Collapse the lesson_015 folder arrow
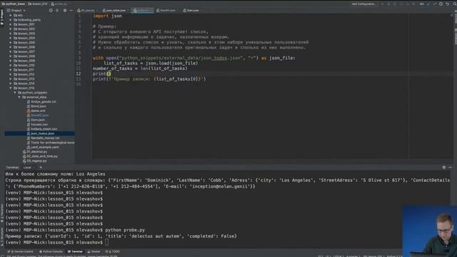The height and width of the screenshot is (257, 457). pos(11,88)
